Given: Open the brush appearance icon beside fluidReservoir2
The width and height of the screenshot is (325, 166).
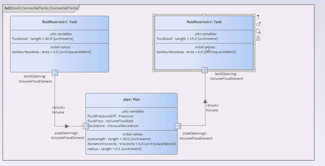Looking at the screenshot, I should (258, 24).
